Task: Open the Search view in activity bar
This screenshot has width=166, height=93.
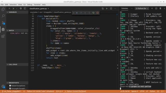Action: click(3, 16)
